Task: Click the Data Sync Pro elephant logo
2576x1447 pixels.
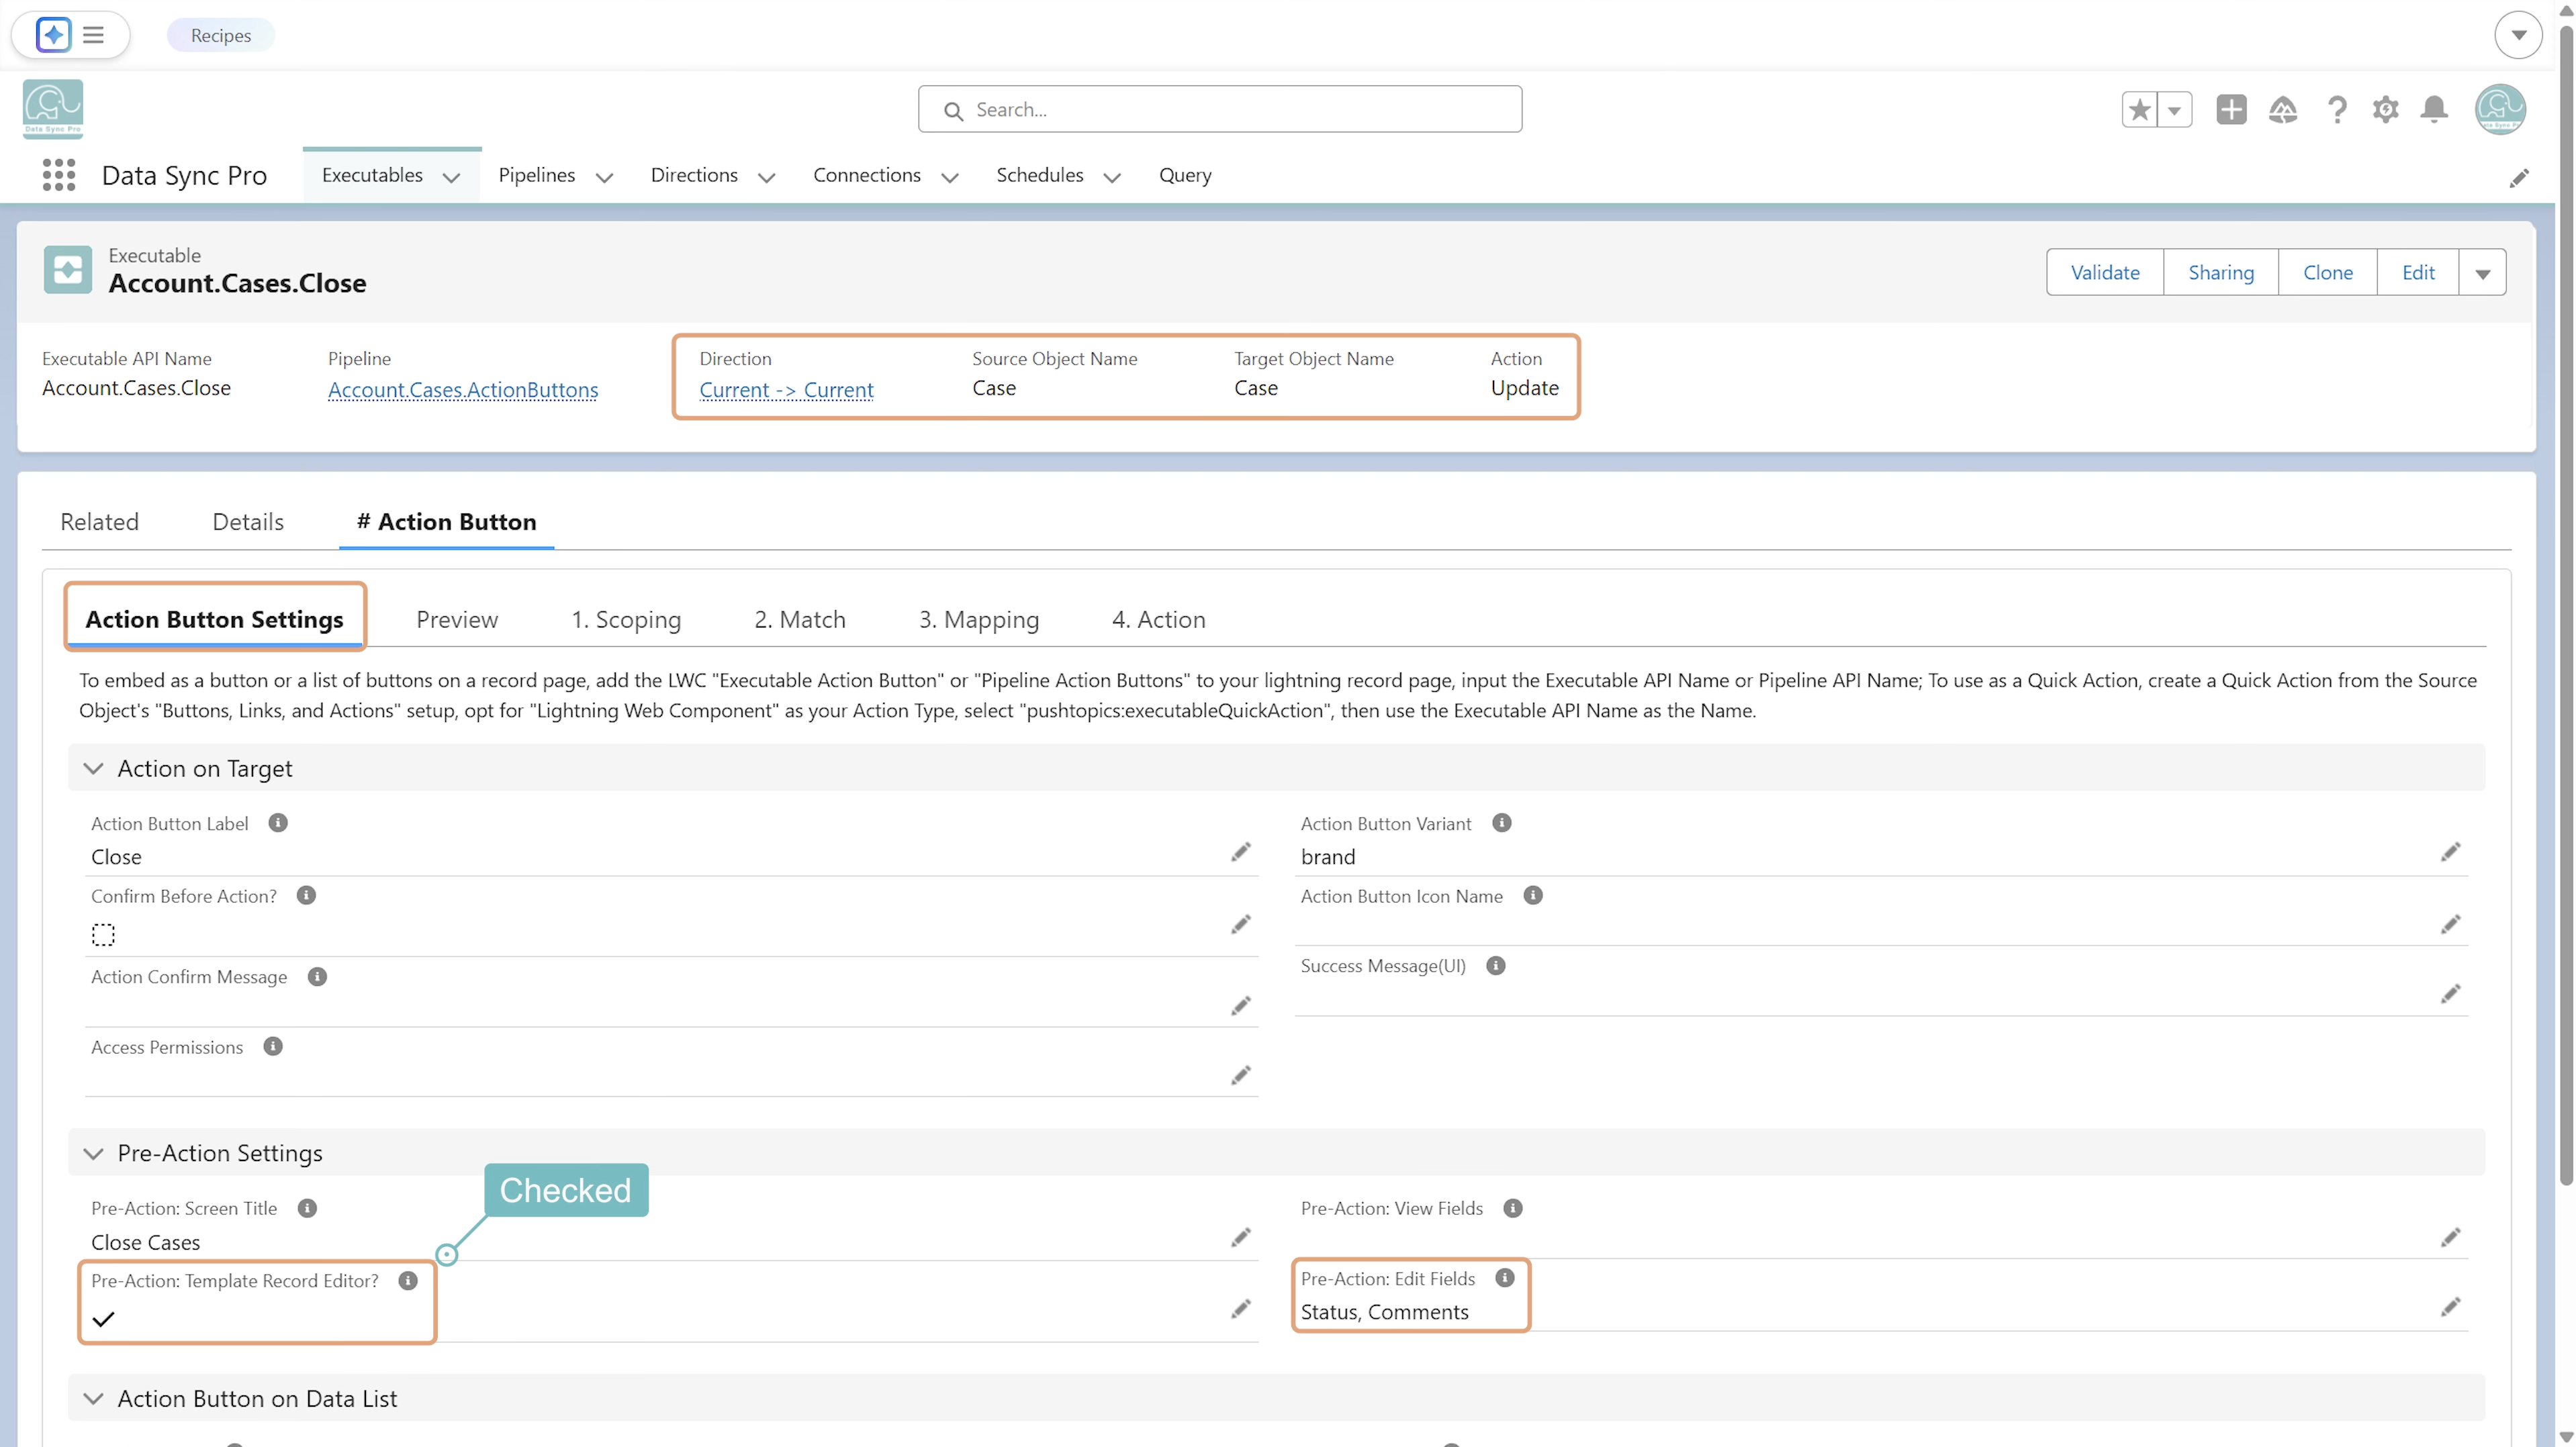Action: (53, 108)
